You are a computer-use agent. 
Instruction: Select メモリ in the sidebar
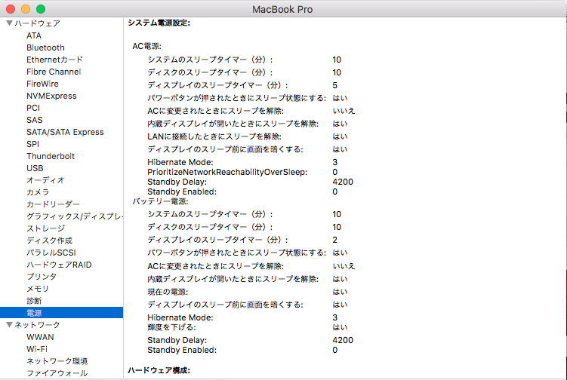point(38,289)
